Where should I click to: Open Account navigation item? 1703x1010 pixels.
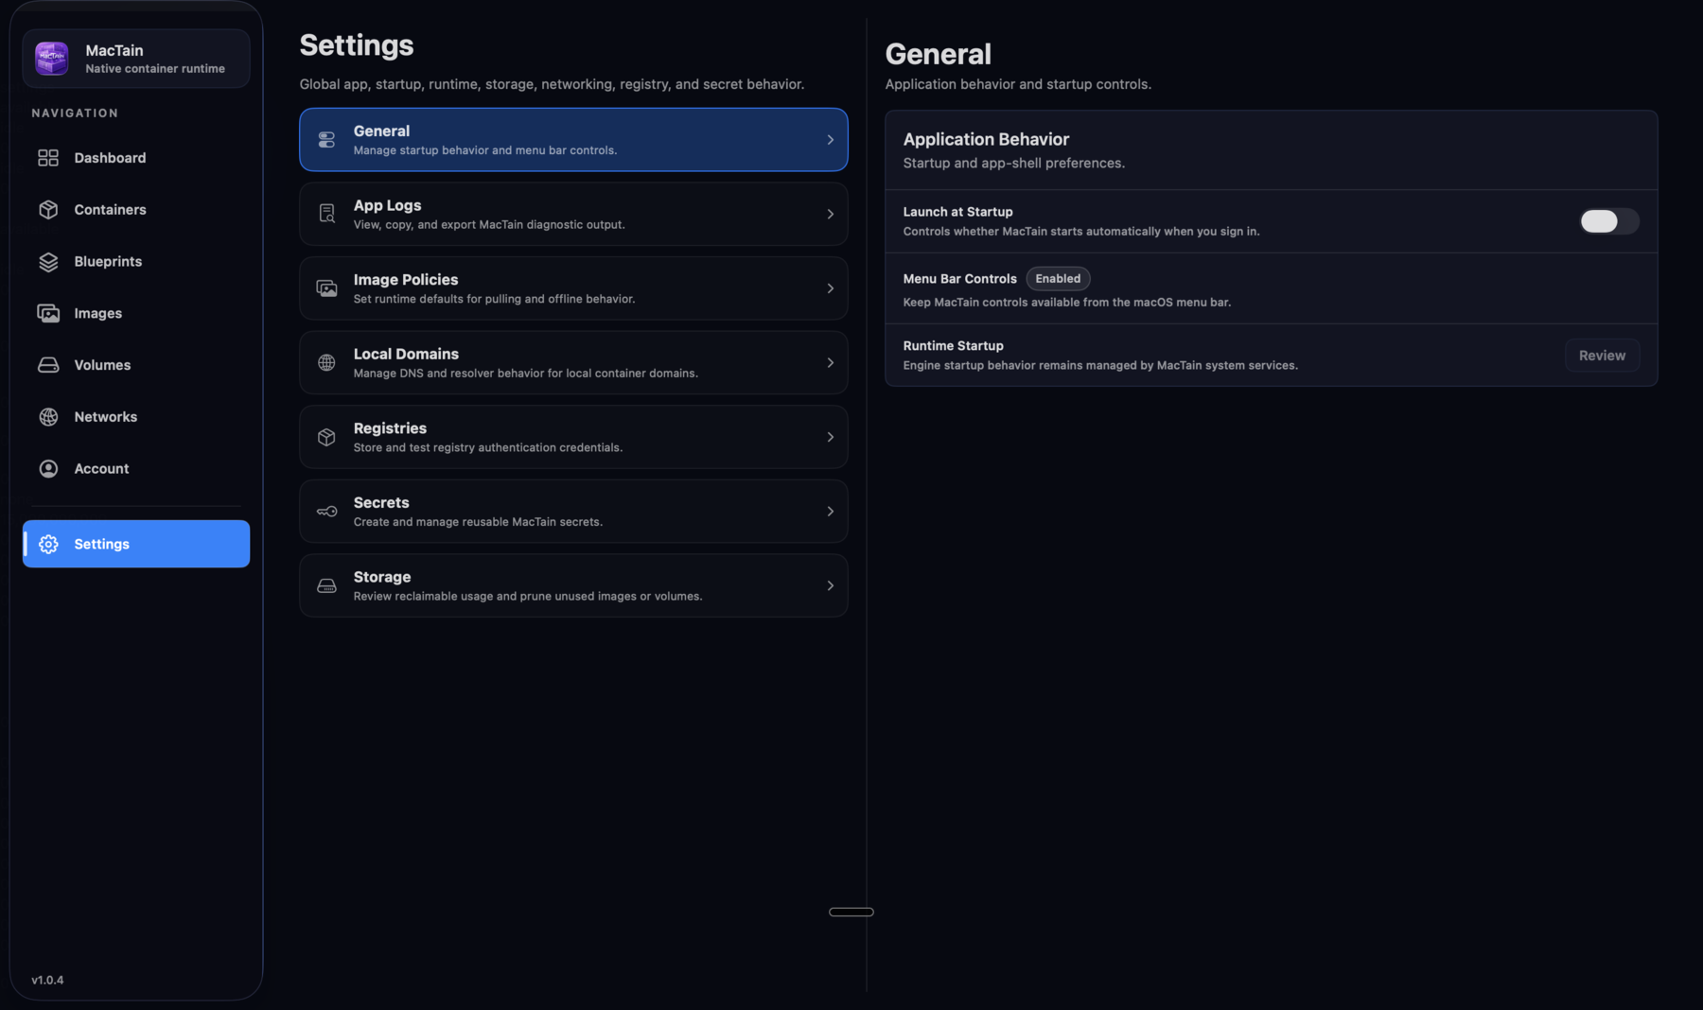(x=136, y=469)
